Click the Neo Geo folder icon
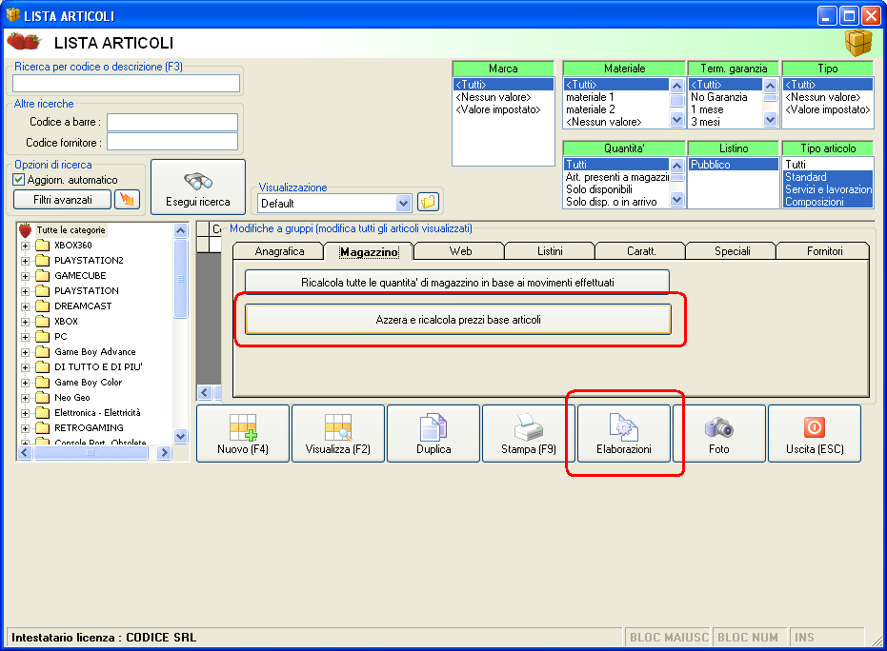Viewport: 887px width, 651px height. (43, 398)
